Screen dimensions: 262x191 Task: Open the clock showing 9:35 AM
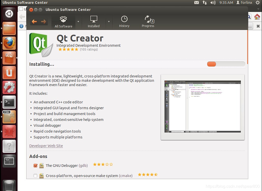(226, 3)
